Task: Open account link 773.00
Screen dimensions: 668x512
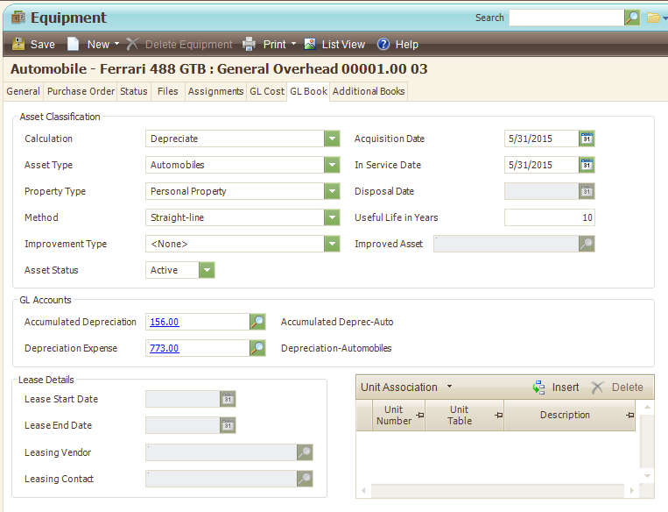Action: pyautogui.click(x=165, y=348)
